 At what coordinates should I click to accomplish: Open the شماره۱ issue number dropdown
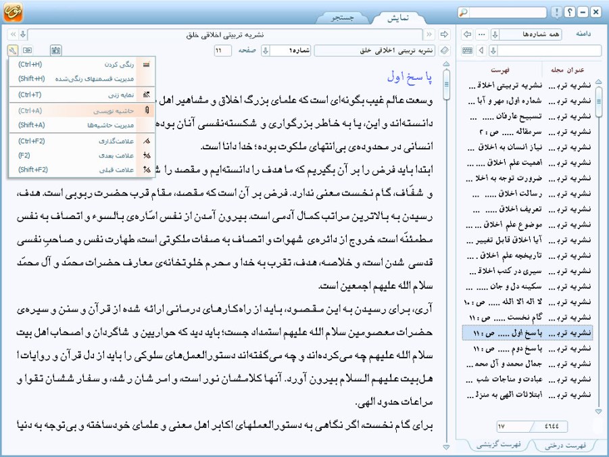[x=265, y=51]
